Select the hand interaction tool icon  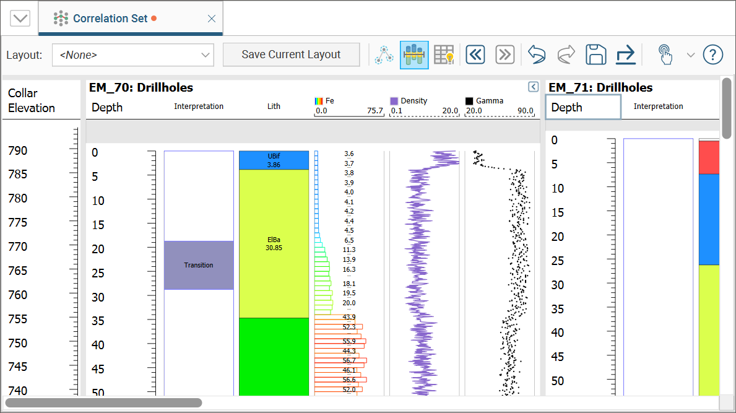click(x=665, y=54)
